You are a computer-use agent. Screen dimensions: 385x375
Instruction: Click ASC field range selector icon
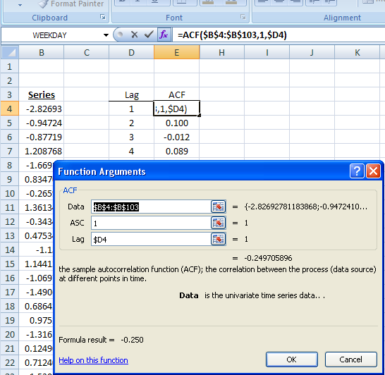[219, 223]
